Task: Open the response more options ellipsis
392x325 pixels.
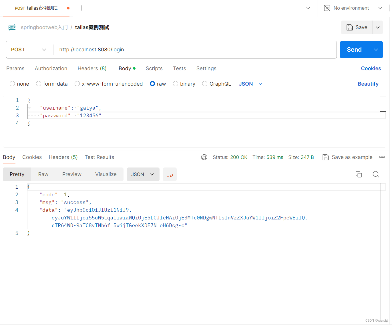Action: point(382,157)
